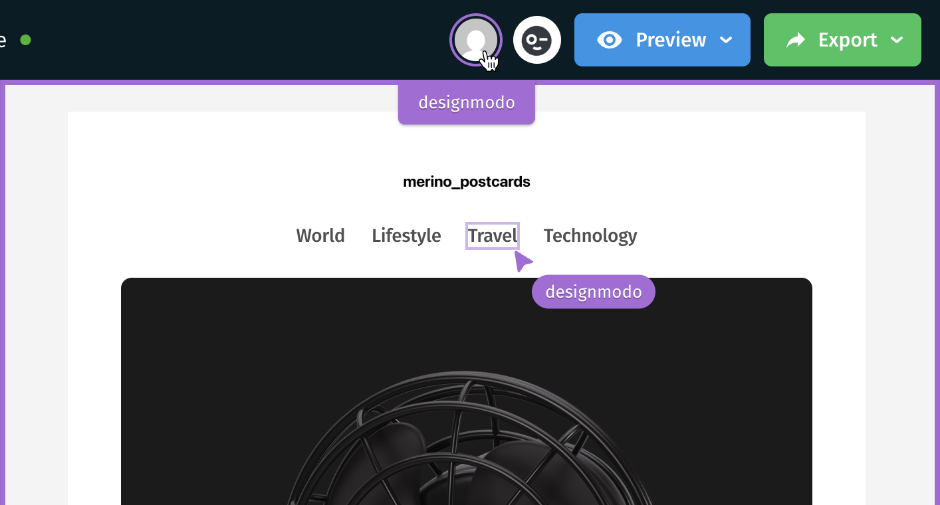This screenshot has height=505, width=940.
Task: Click the designmodo user avatar with purple ring
Action: click(x=476, y=40)
